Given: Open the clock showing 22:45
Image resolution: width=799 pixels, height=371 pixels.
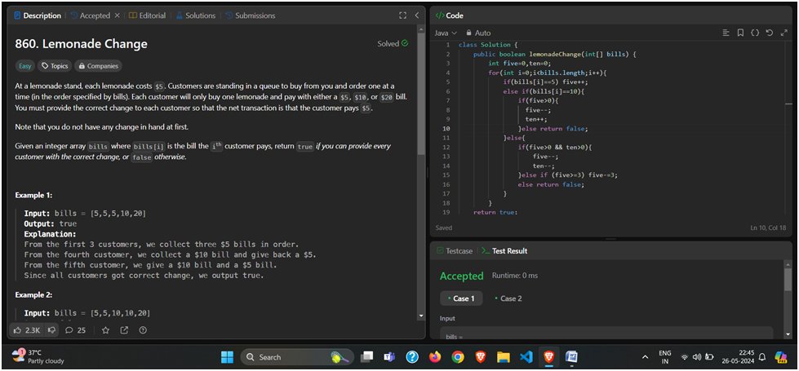Looking at the screenshot, I should 738,357.
